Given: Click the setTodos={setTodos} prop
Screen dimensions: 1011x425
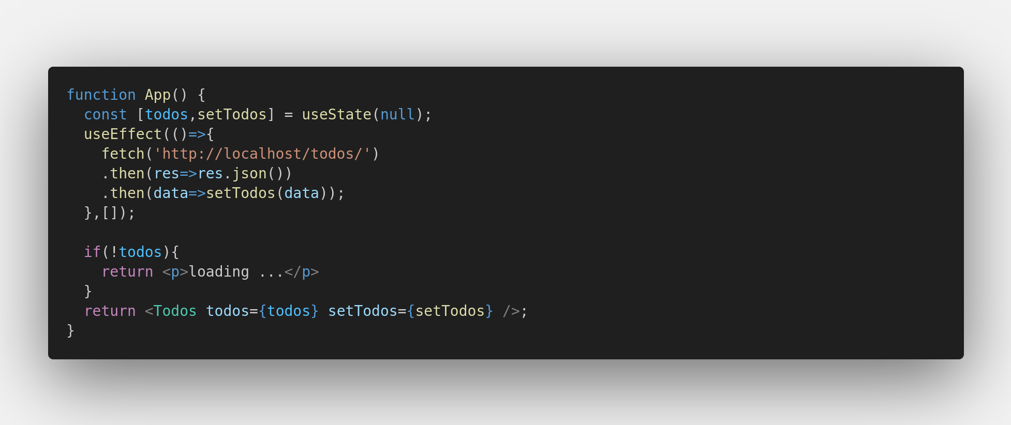Looking at the screenshot, I should click(x=410, y=311).
